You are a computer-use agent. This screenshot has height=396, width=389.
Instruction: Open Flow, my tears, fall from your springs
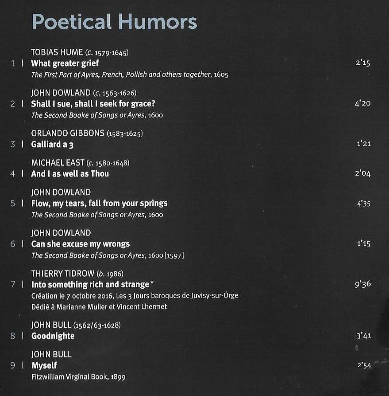point(99,204)
